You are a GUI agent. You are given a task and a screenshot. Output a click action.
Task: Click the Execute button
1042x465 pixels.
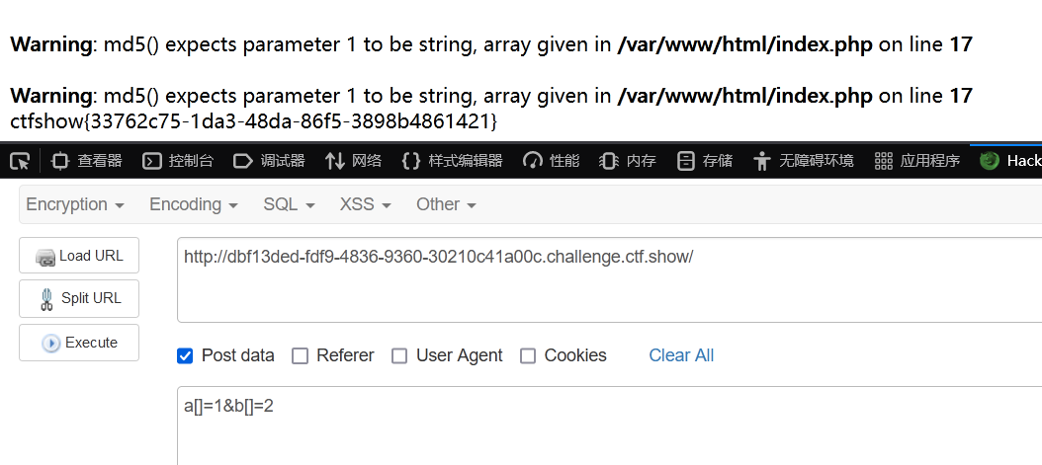pyautogui.click(x=79, y=343)
